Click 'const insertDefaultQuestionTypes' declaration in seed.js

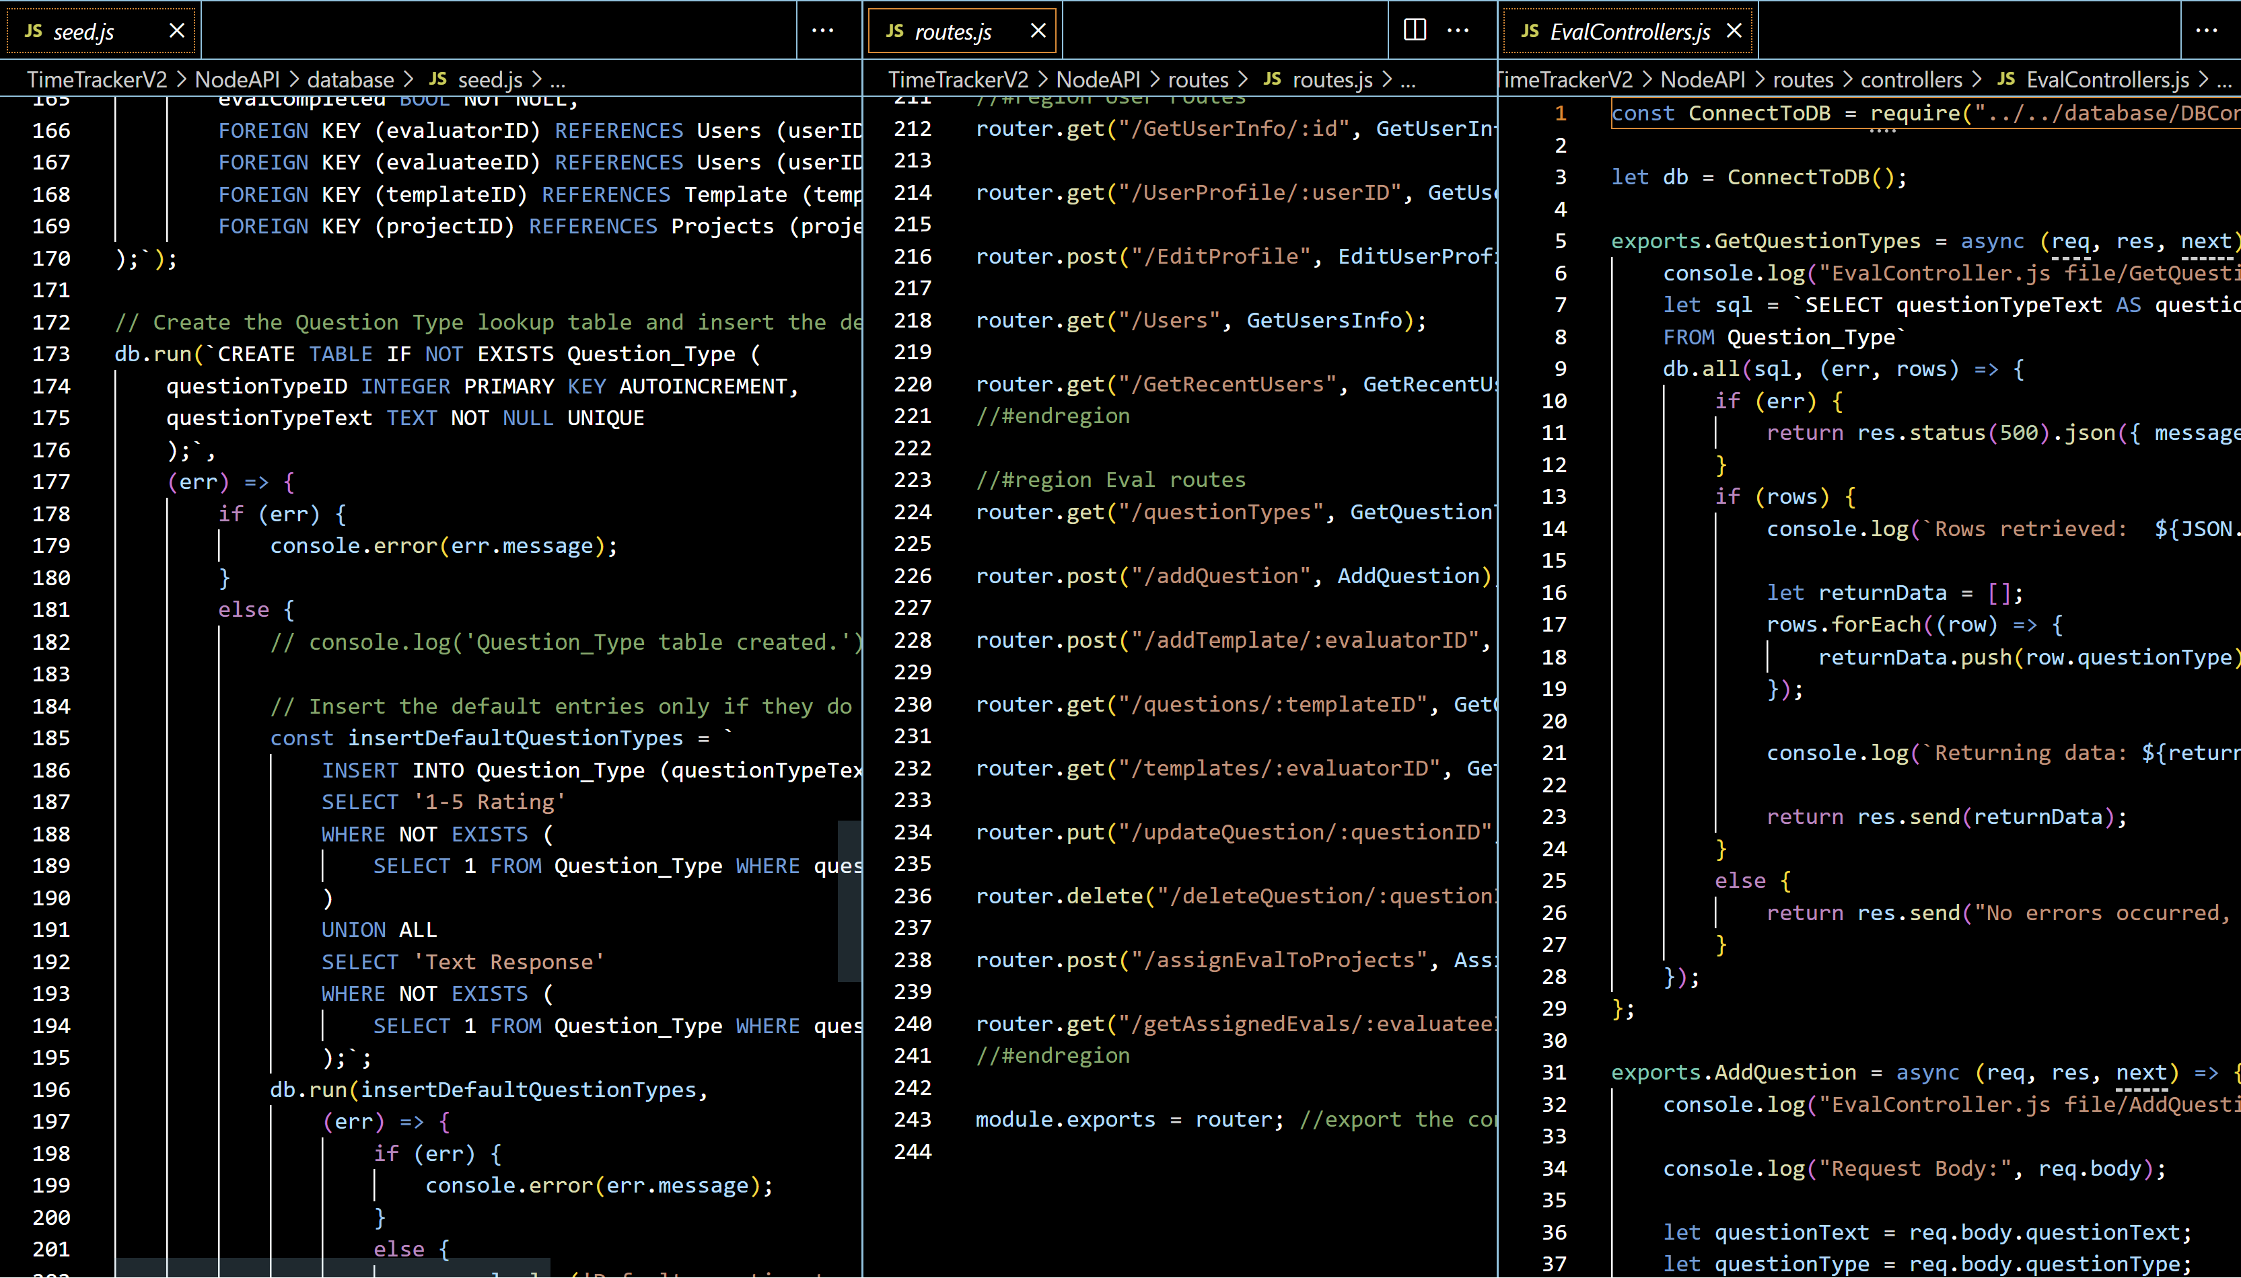501,738
